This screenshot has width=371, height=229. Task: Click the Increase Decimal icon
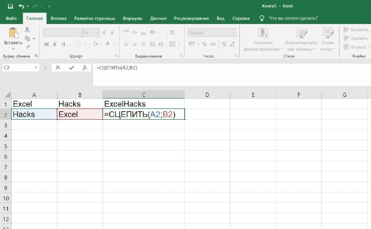pyautogui.click(x=224, y=44)
